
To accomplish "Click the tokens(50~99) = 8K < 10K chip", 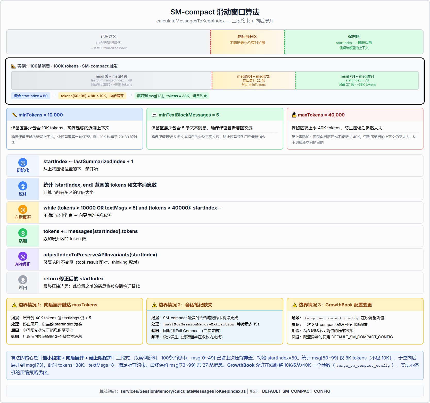I will tap(92, 96).
